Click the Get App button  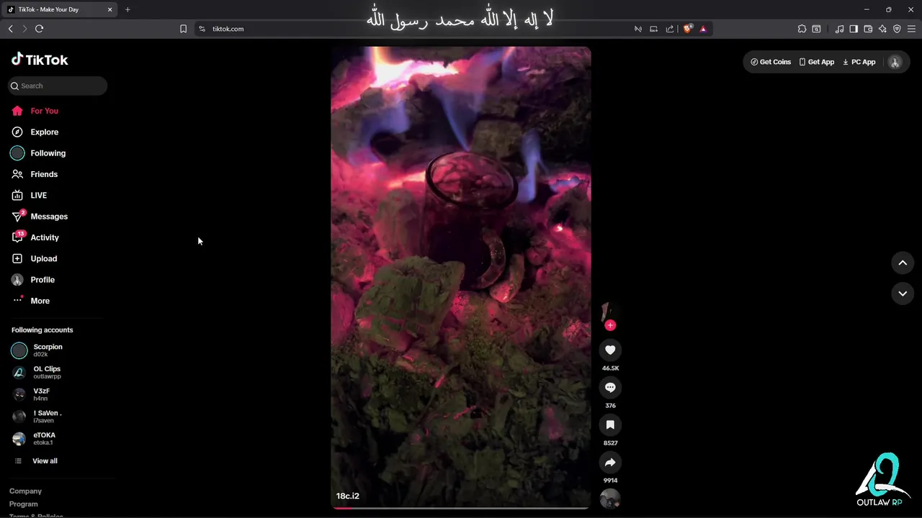[x=817, y=62]
